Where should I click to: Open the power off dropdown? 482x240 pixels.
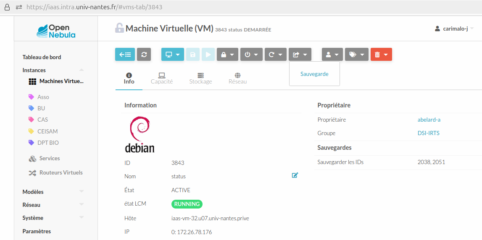coord(251,55)
